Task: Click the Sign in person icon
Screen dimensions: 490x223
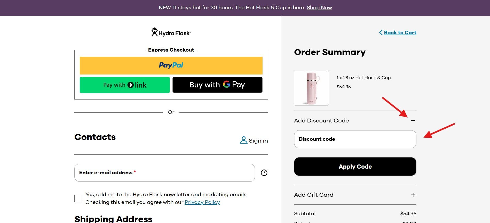Action: click(x=243, y=140)
